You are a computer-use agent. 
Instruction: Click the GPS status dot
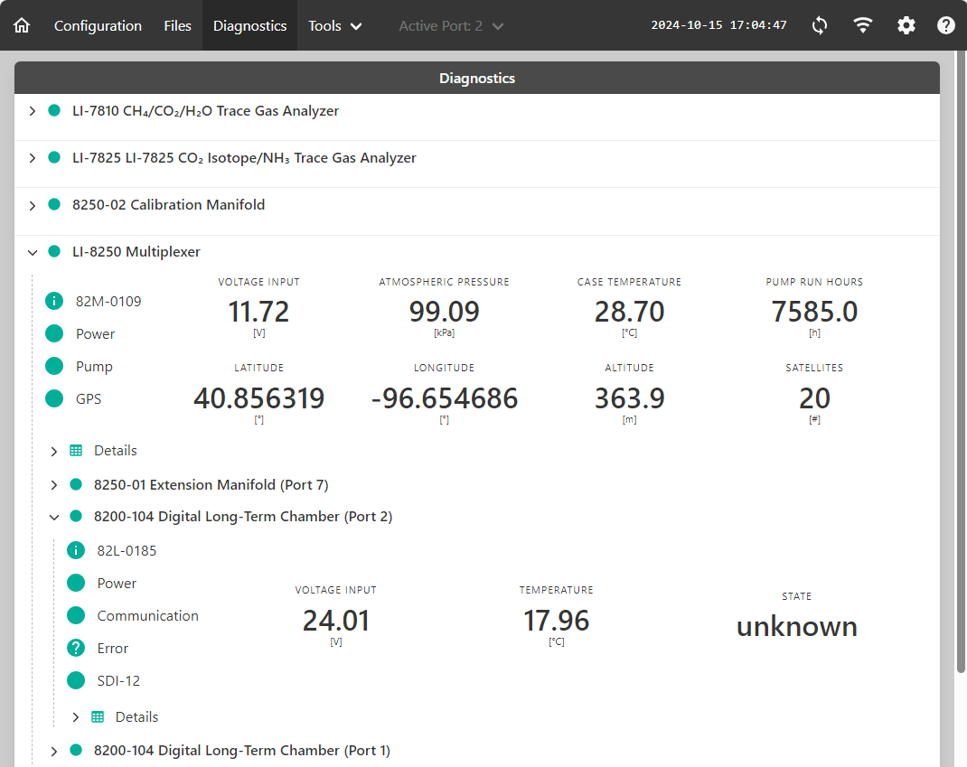54,399
